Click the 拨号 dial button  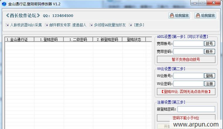pyautogui.click(x=210, y=44)
